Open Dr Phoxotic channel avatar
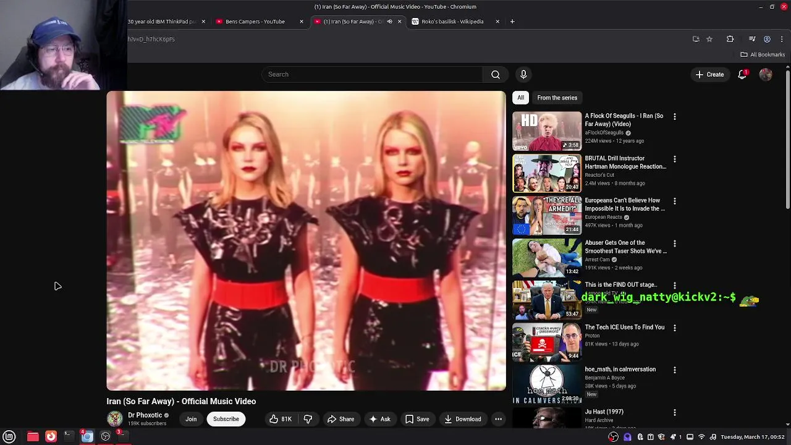The height and width of the screenshot is (445, 791). point(115,419)
